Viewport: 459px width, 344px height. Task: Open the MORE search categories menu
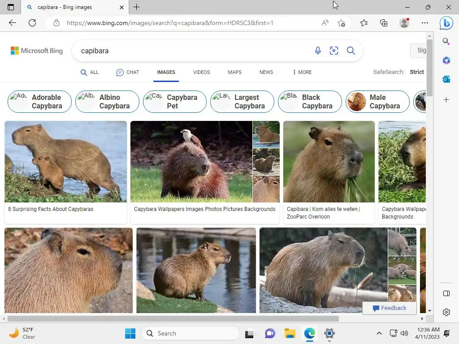point(303,72)
